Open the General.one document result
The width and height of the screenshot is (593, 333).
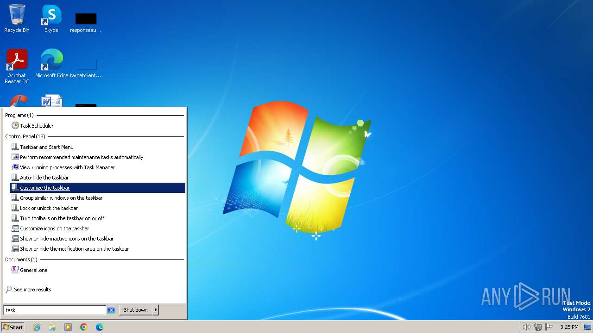(x=97, y=270)
